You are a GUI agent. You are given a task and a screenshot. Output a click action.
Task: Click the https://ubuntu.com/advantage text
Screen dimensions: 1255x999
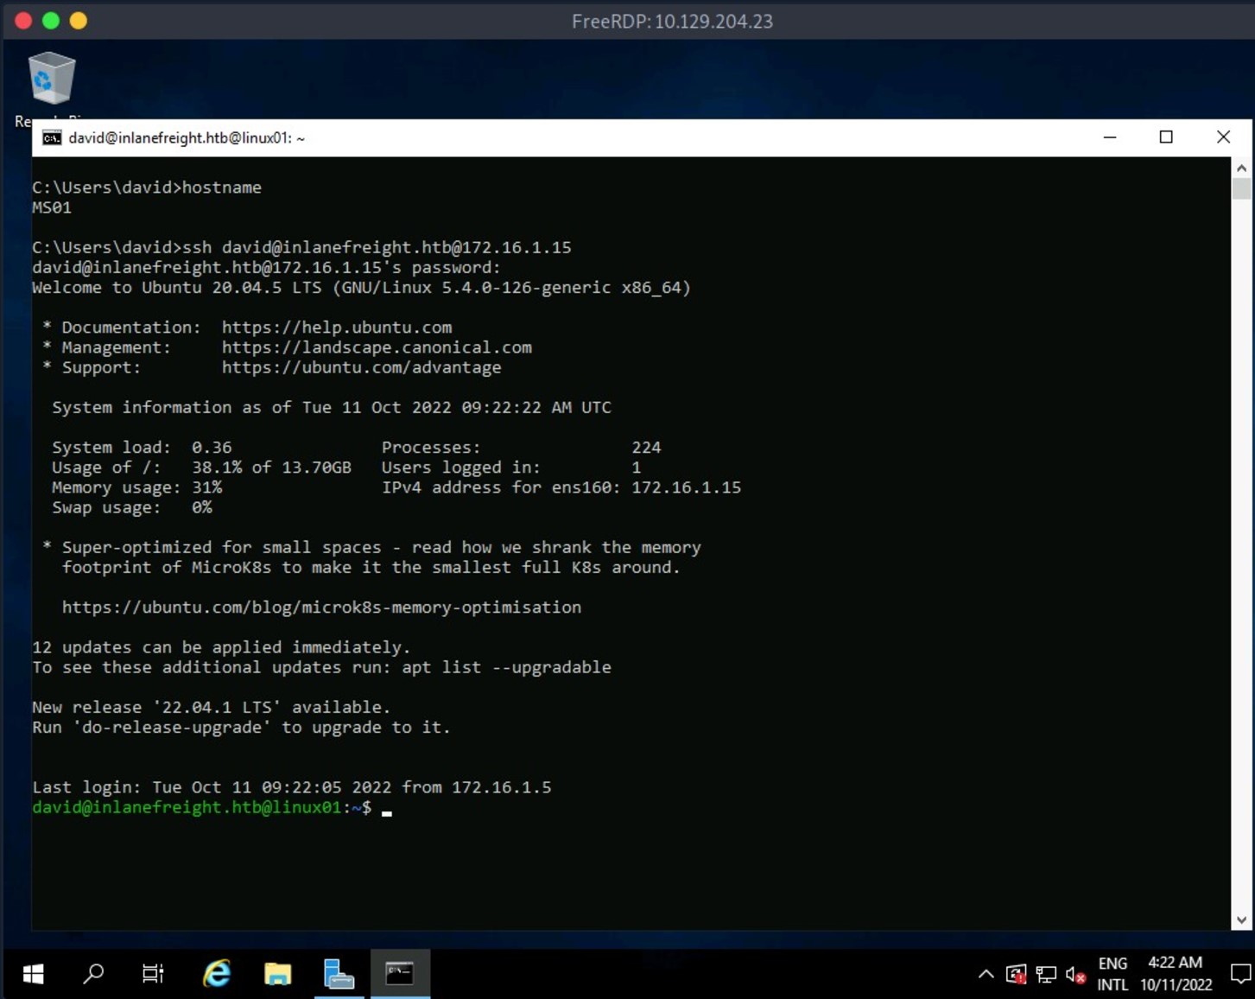361,367
